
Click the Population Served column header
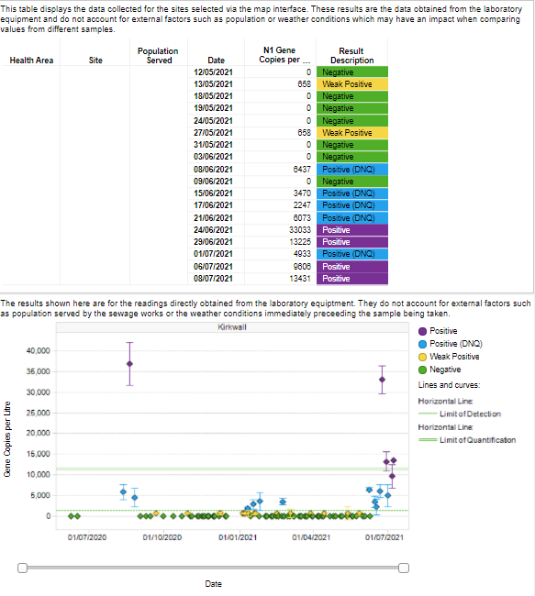point(158,56)
